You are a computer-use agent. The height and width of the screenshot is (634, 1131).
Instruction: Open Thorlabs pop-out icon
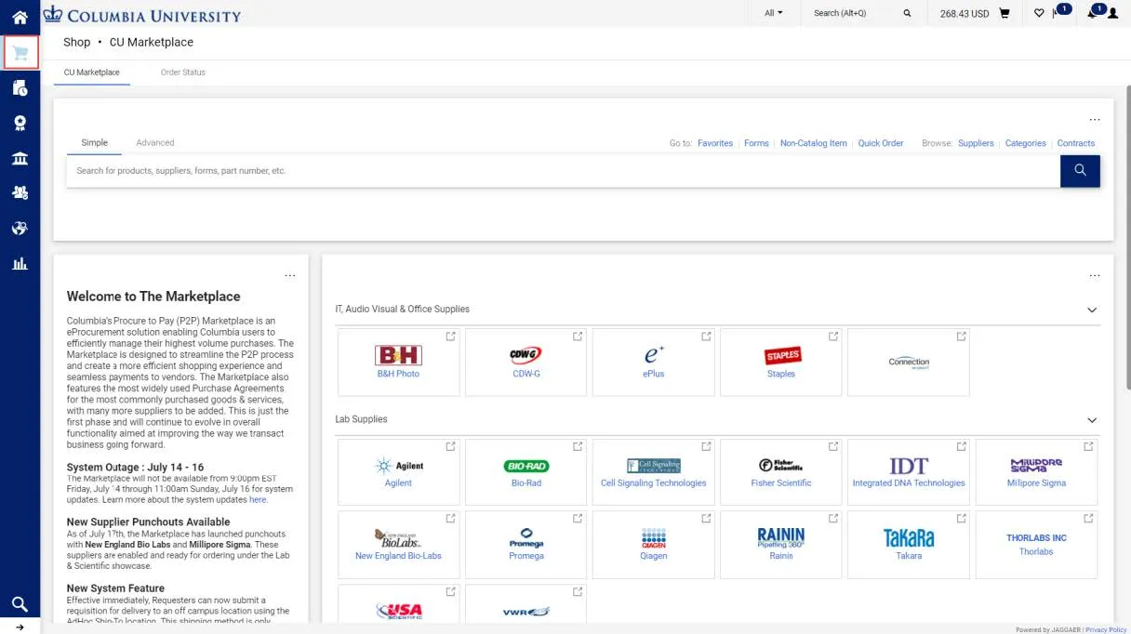pos(1088,519)
